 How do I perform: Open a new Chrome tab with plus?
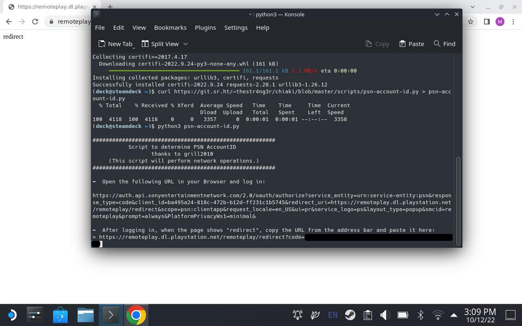[110, 7]
